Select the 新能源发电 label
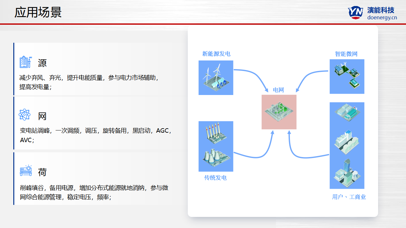Screen dimensions: 406x228 [x=216, y=54]
